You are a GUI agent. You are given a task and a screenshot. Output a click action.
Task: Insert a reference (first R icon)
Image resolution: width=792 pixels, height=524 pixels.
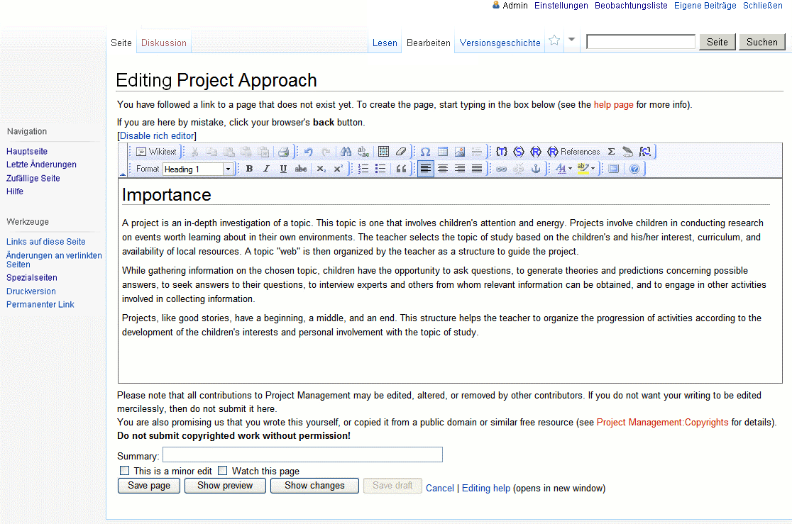(535, 152)
